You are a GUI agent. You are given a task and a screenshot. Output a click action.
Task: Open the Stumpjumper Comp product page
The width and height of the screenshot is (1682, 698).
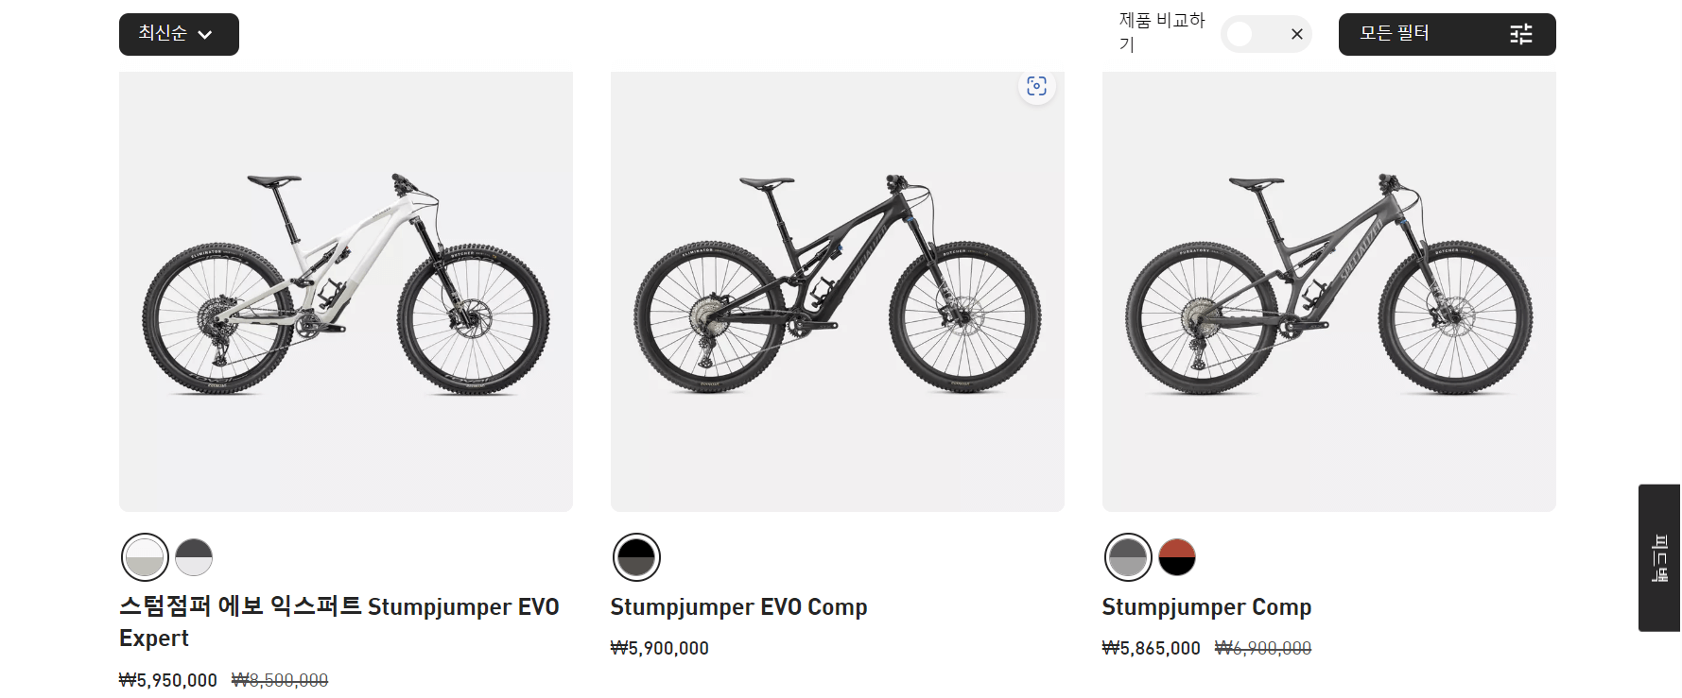pos(1205,607)
